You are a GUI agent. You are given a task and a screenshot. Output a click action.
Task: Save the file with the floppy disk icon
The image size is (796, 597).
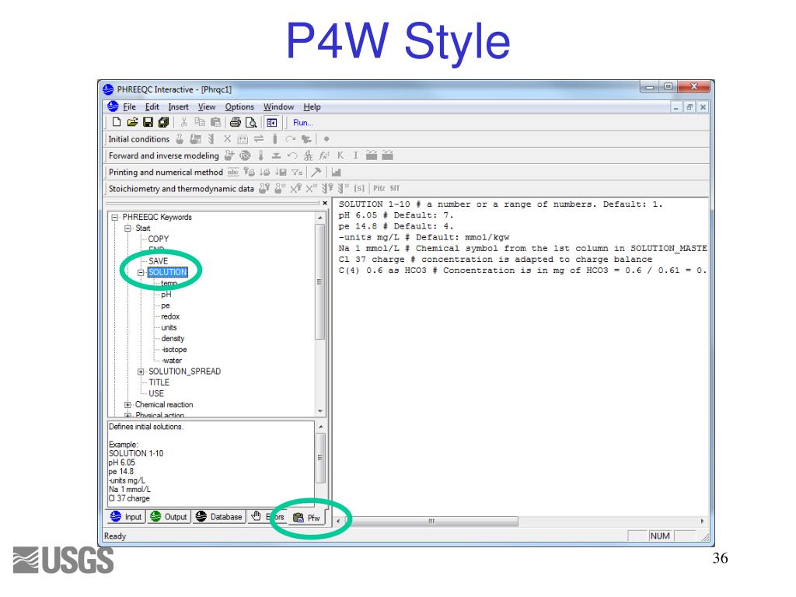[x=148, y=122]
